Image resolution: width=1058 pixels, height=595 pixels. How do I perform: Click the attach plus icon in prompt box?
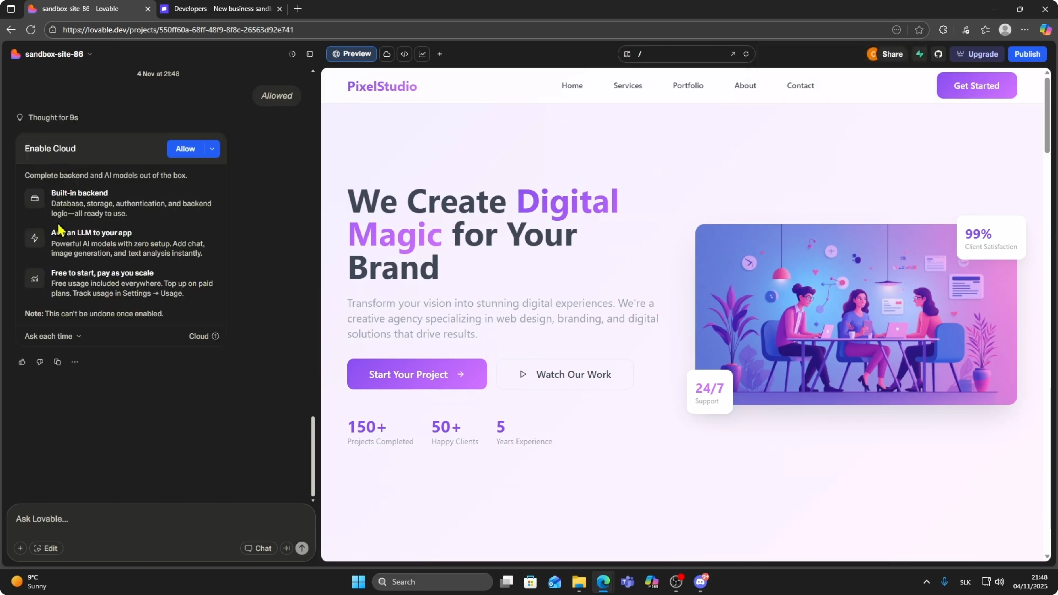click(20, 548)
